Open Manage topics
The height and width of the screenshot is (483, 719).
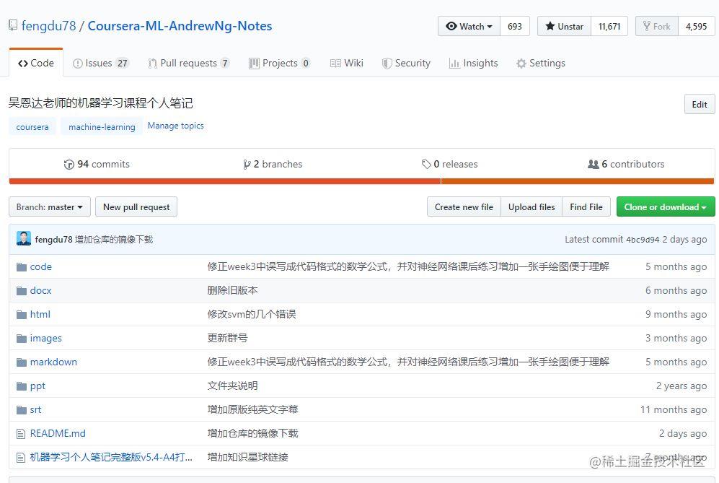[x=175, y=126]
